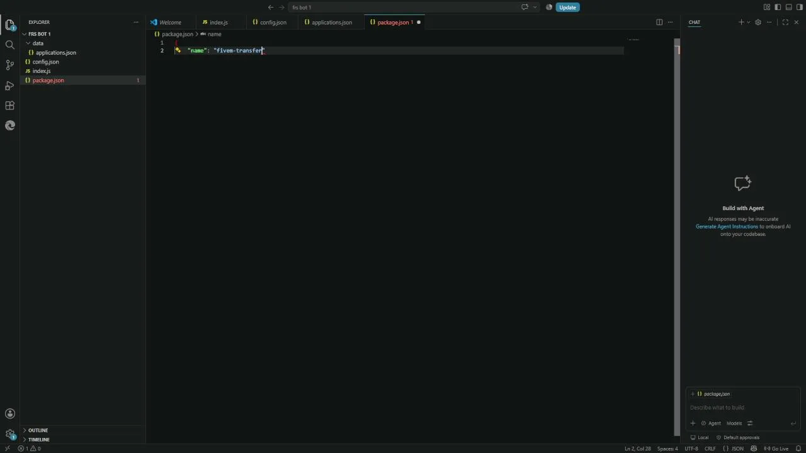Toggle the primary side bar visibility

(778, 8)
